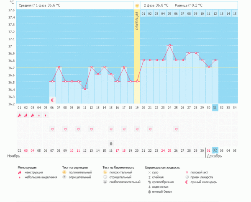Click the sun icon above the ovulation column
This screenshot has width=251, height=202.
point(137,5)
